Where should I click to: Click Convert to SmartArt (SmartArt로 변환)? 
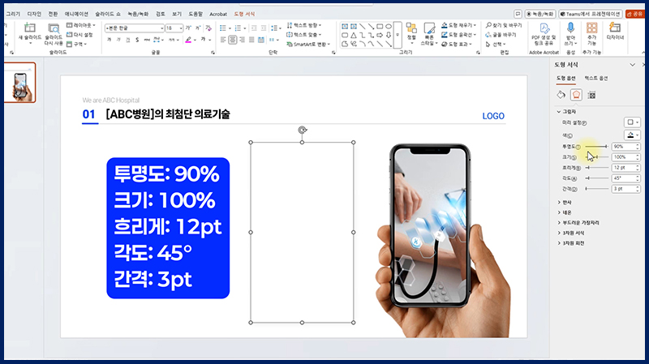[308, 44]
